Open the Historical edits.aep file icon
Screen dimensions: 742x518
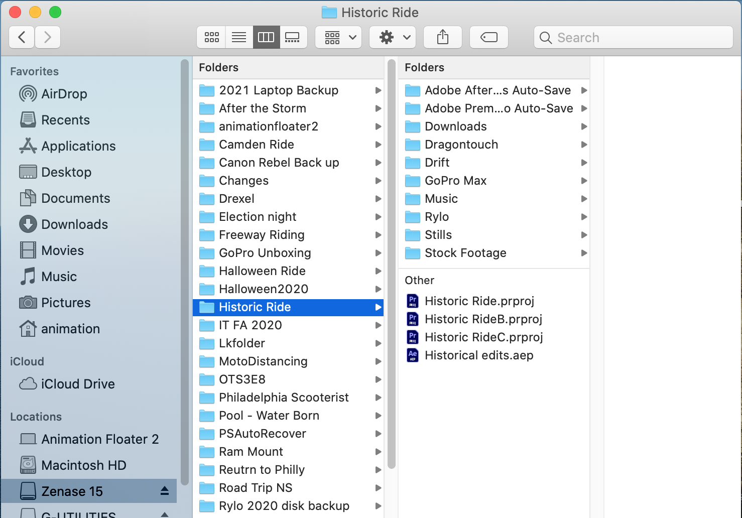(412, 355)
